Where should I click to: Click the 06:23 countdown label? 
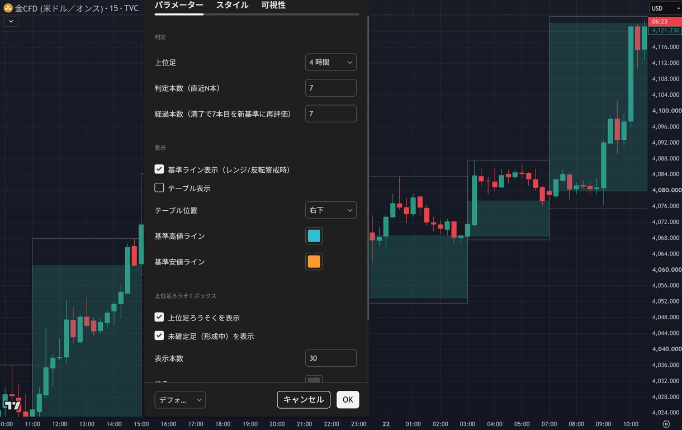click(665, 21)
